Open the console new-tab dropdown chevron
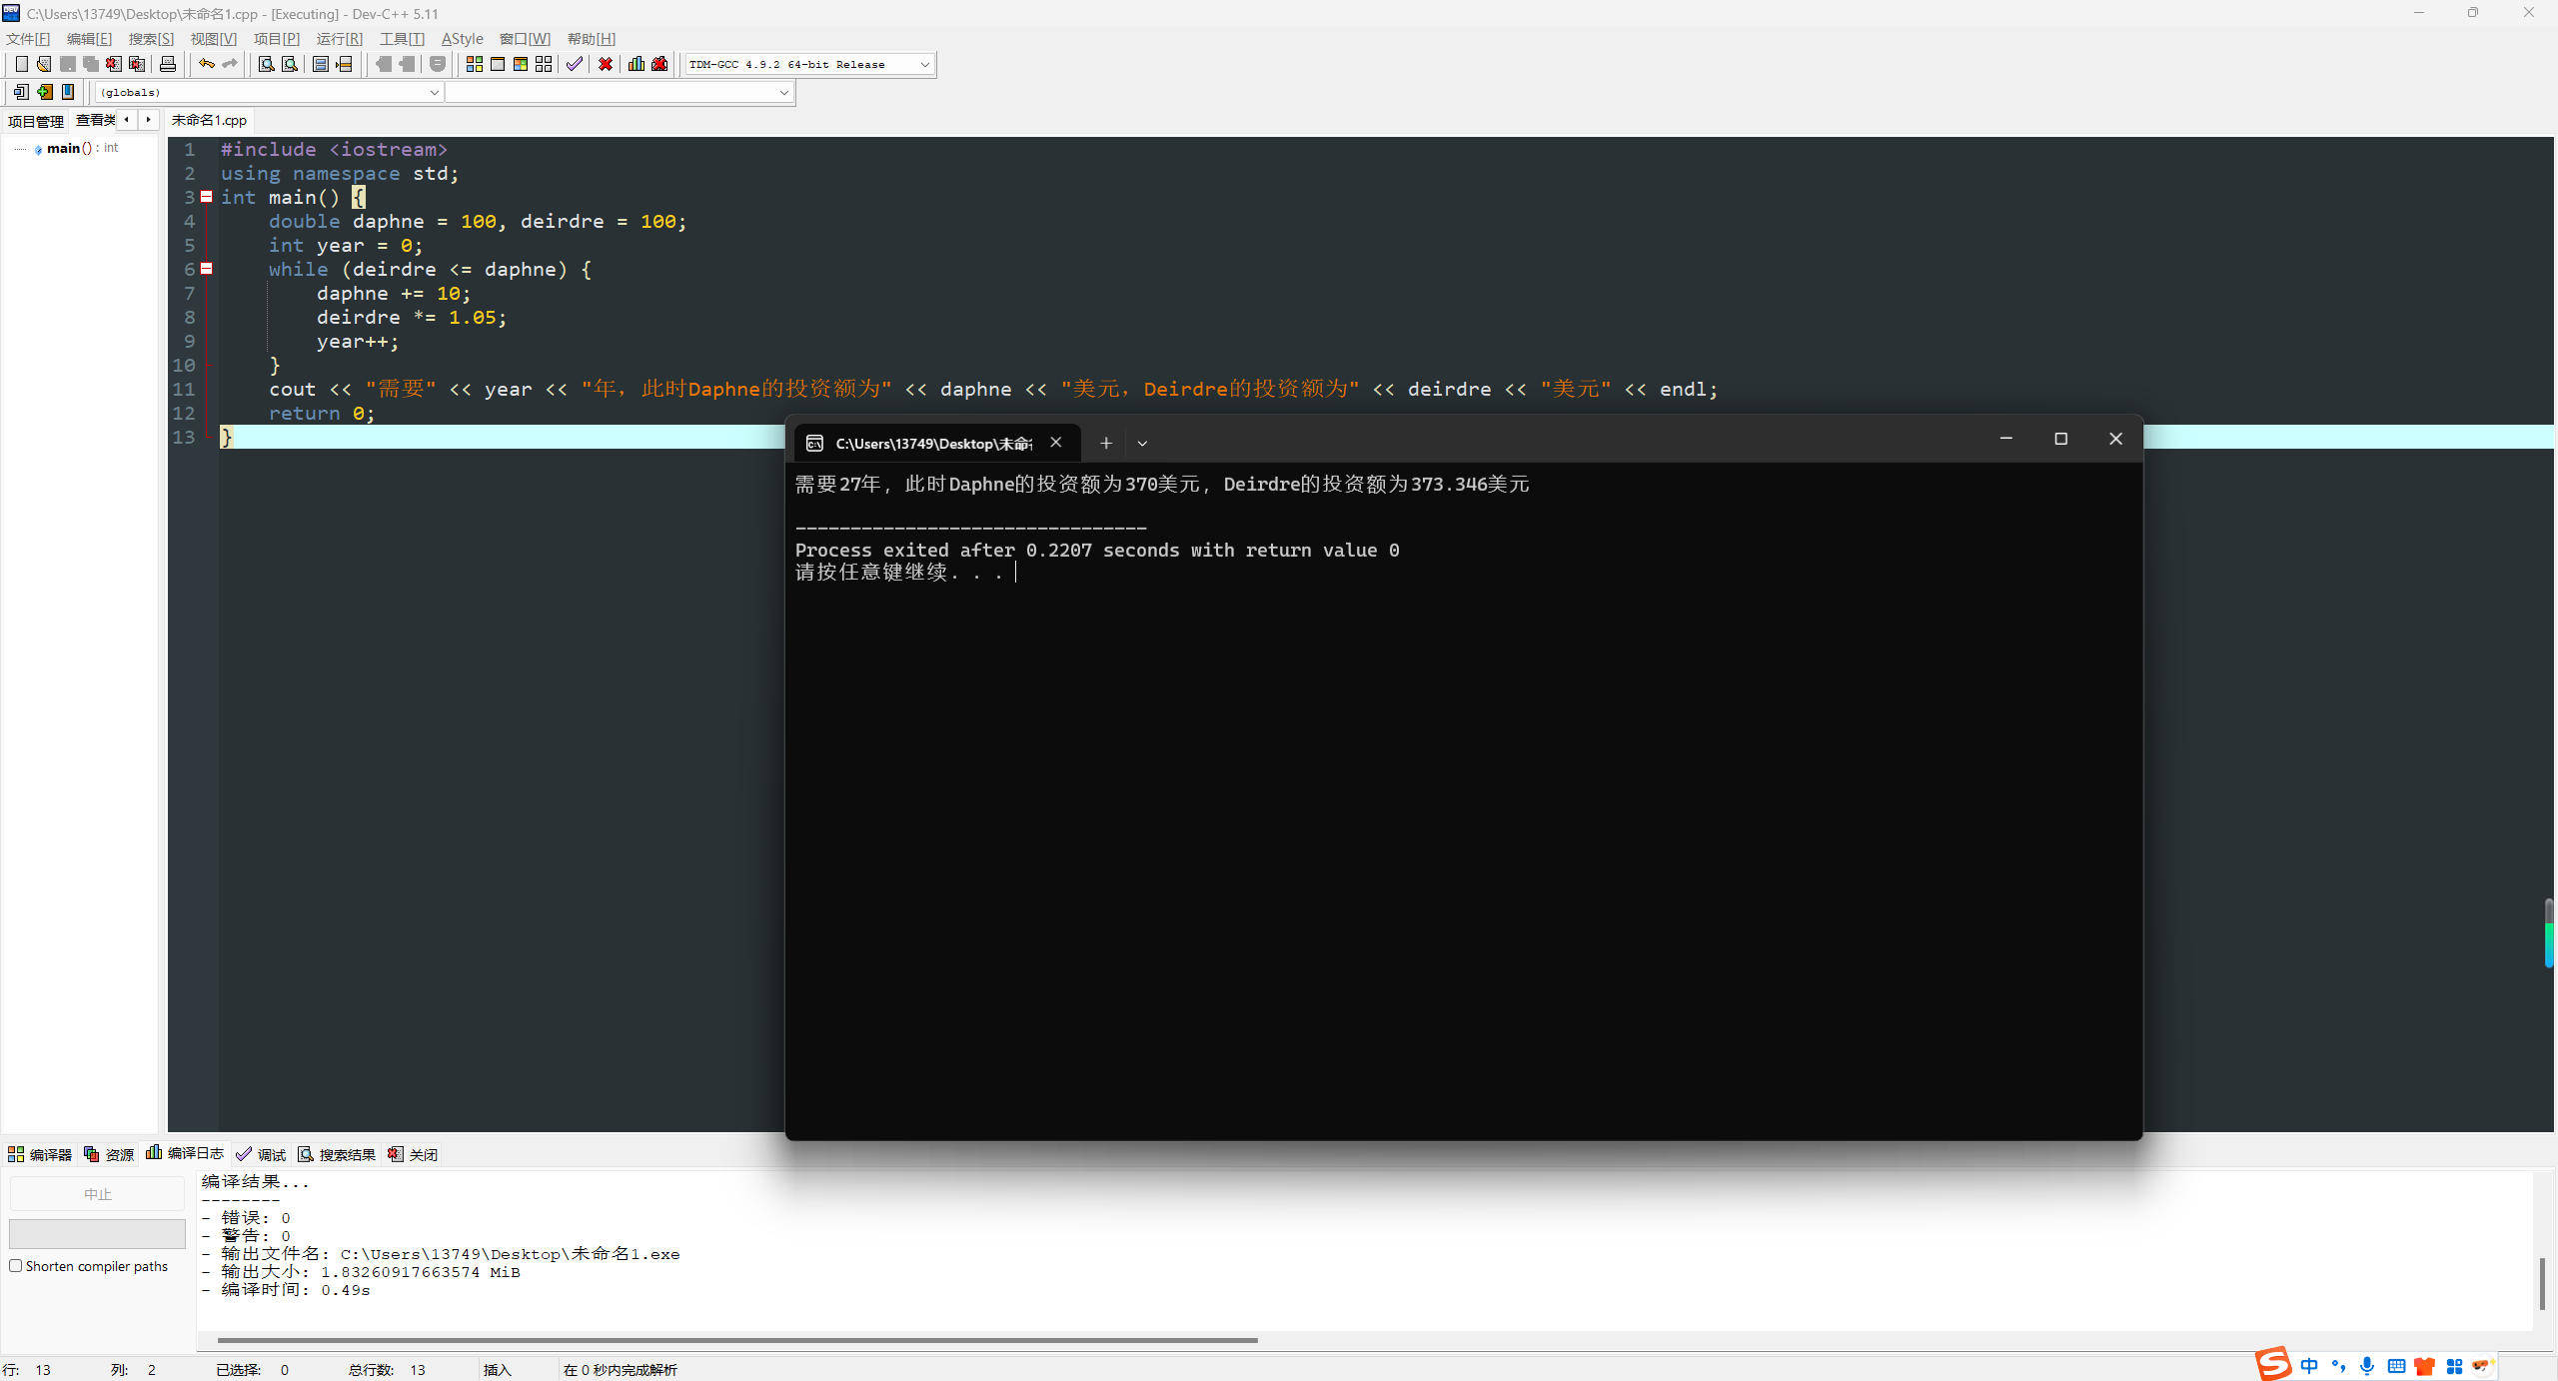 point(1142,444)
